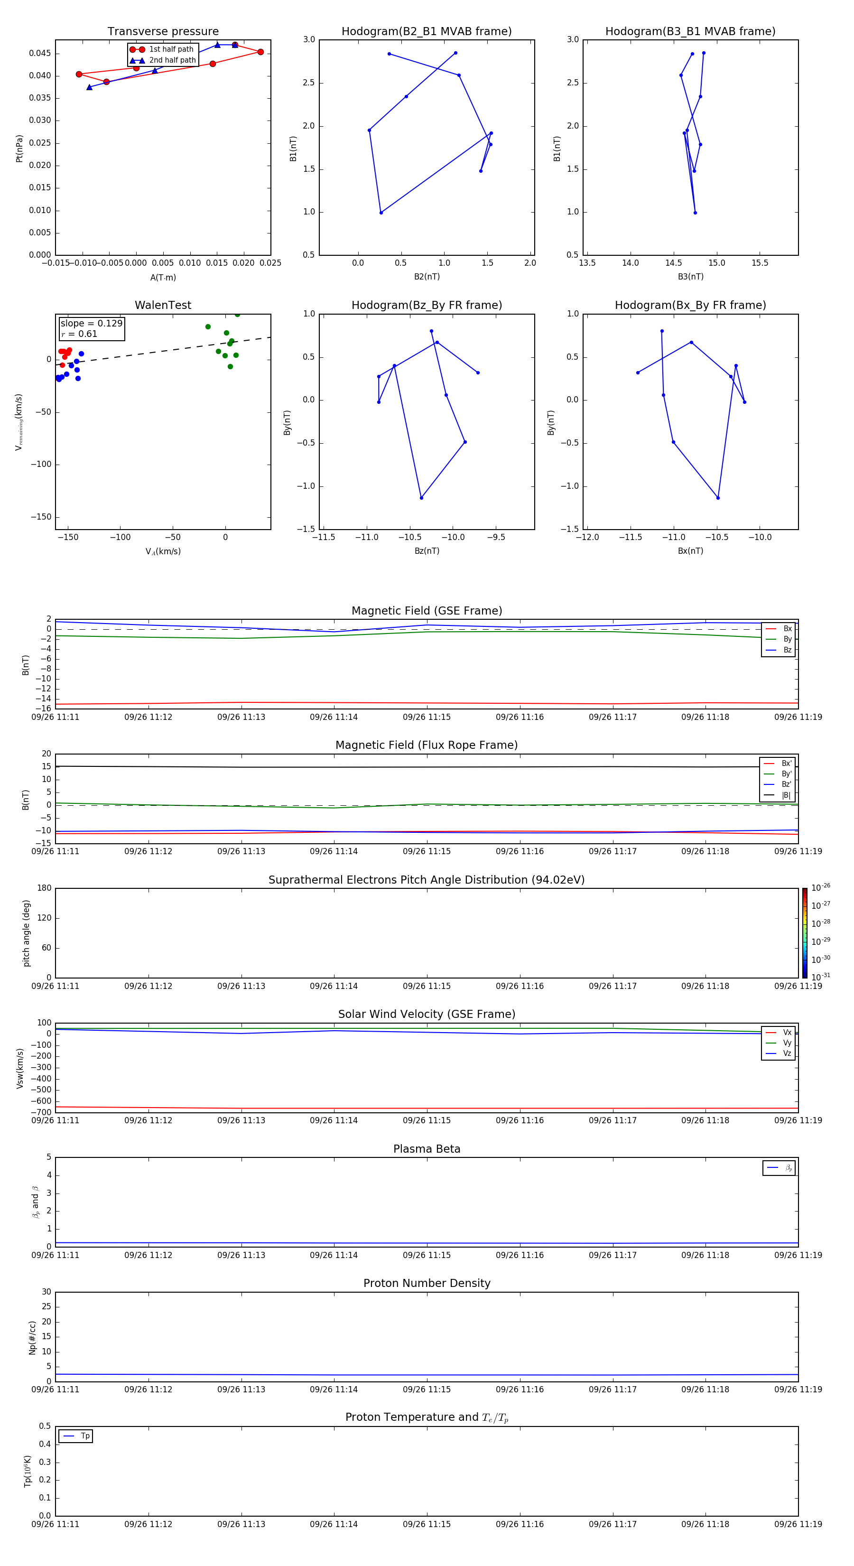The image size is (854, 1566).
Task: Click the red Vx curve in velocity plot
Action: 427,1108
